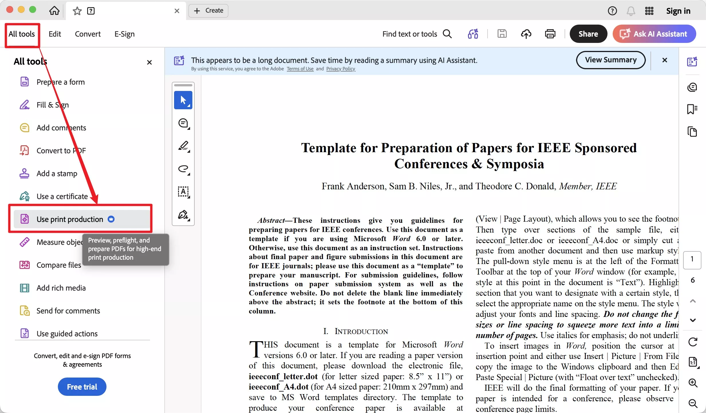Close the All tools panel
Viewport: 706px width, 413px height.
149,62
